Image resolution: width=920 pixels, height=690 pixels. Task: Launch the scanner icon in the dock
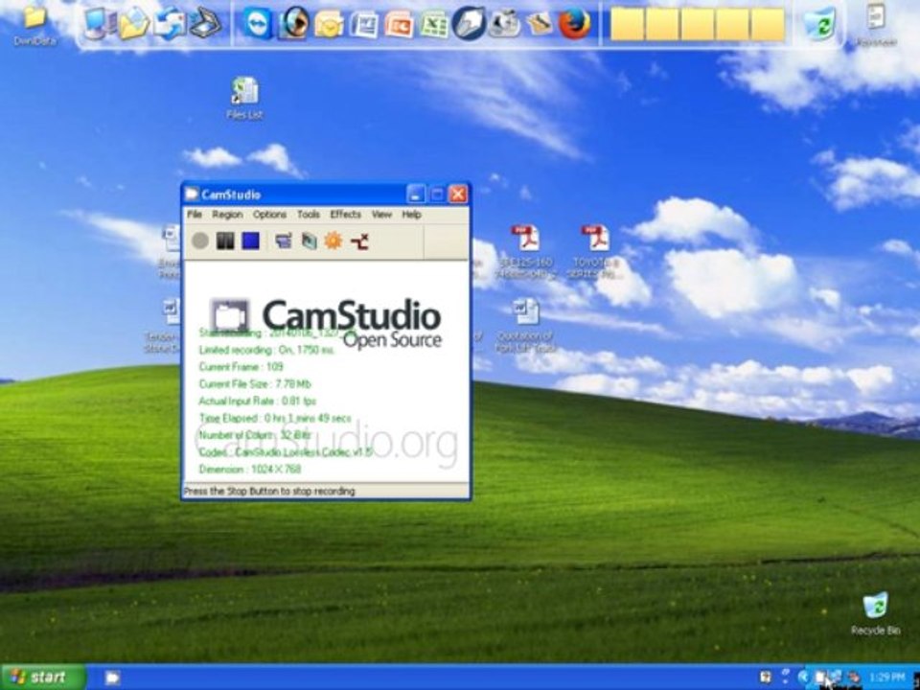tap(206, 25)
